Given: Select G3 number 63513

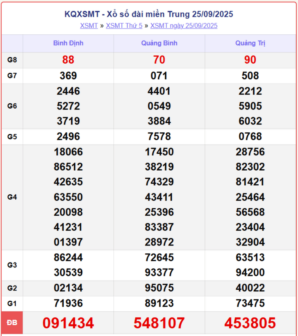Looking at the screenshot, I should 250,257.
